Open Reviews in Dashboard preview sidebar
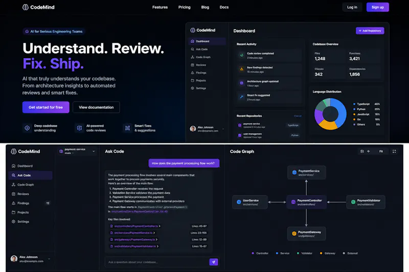 tap(207, 65)
